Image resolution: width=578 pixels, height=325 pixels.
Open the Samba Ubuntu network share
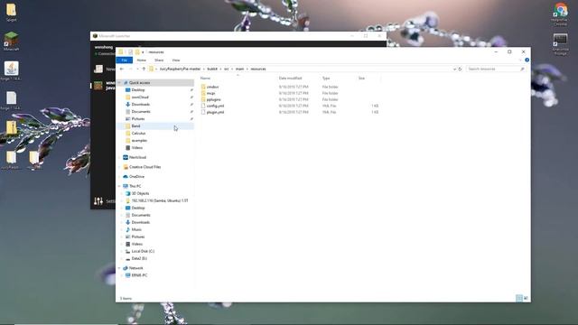click(x=159, y=200)
